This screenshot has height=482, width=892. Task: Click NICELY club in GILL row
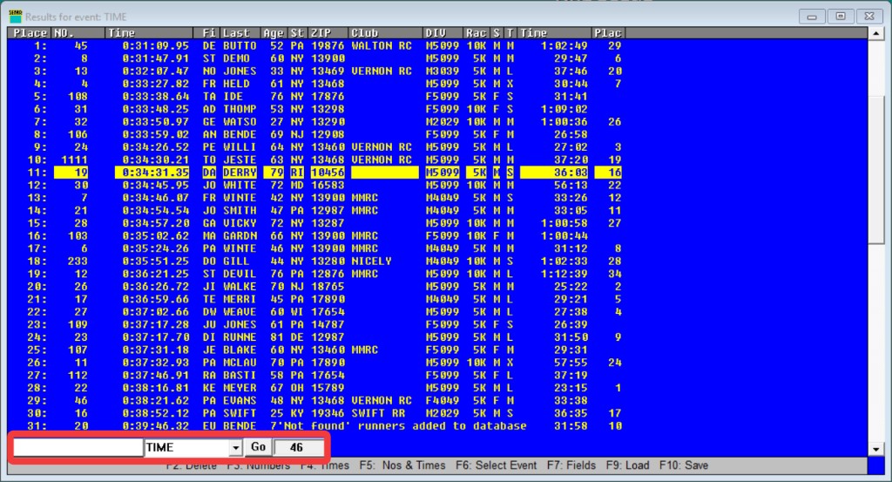pos(371,261)
